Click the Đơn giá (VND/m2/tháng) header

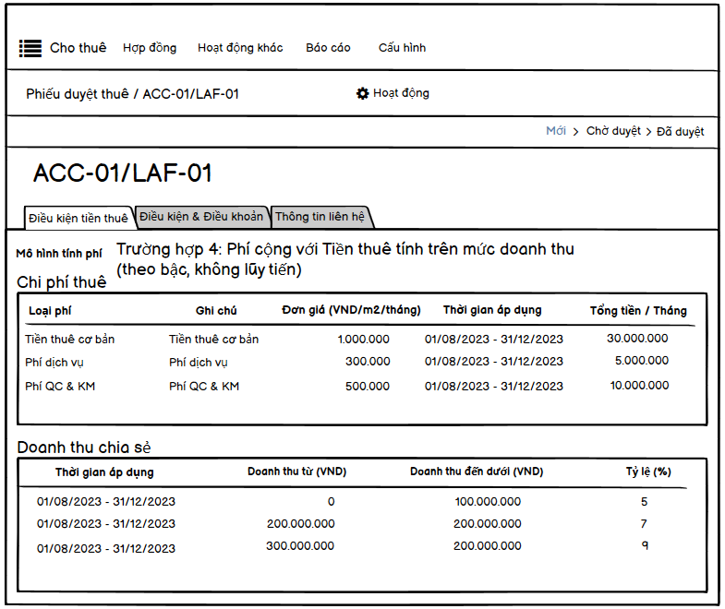[351, 310]
